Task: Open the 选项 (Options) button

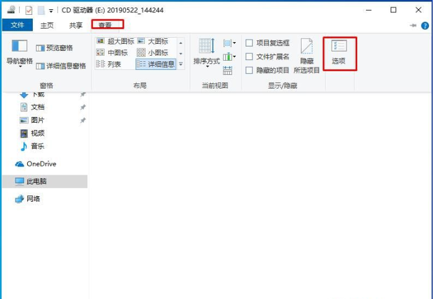Action: click(339, 52)
